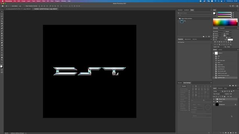Viewport: 239px width, 134px height.
Task: Hide the Group 1 copy layer
Action: pos(214,99)
